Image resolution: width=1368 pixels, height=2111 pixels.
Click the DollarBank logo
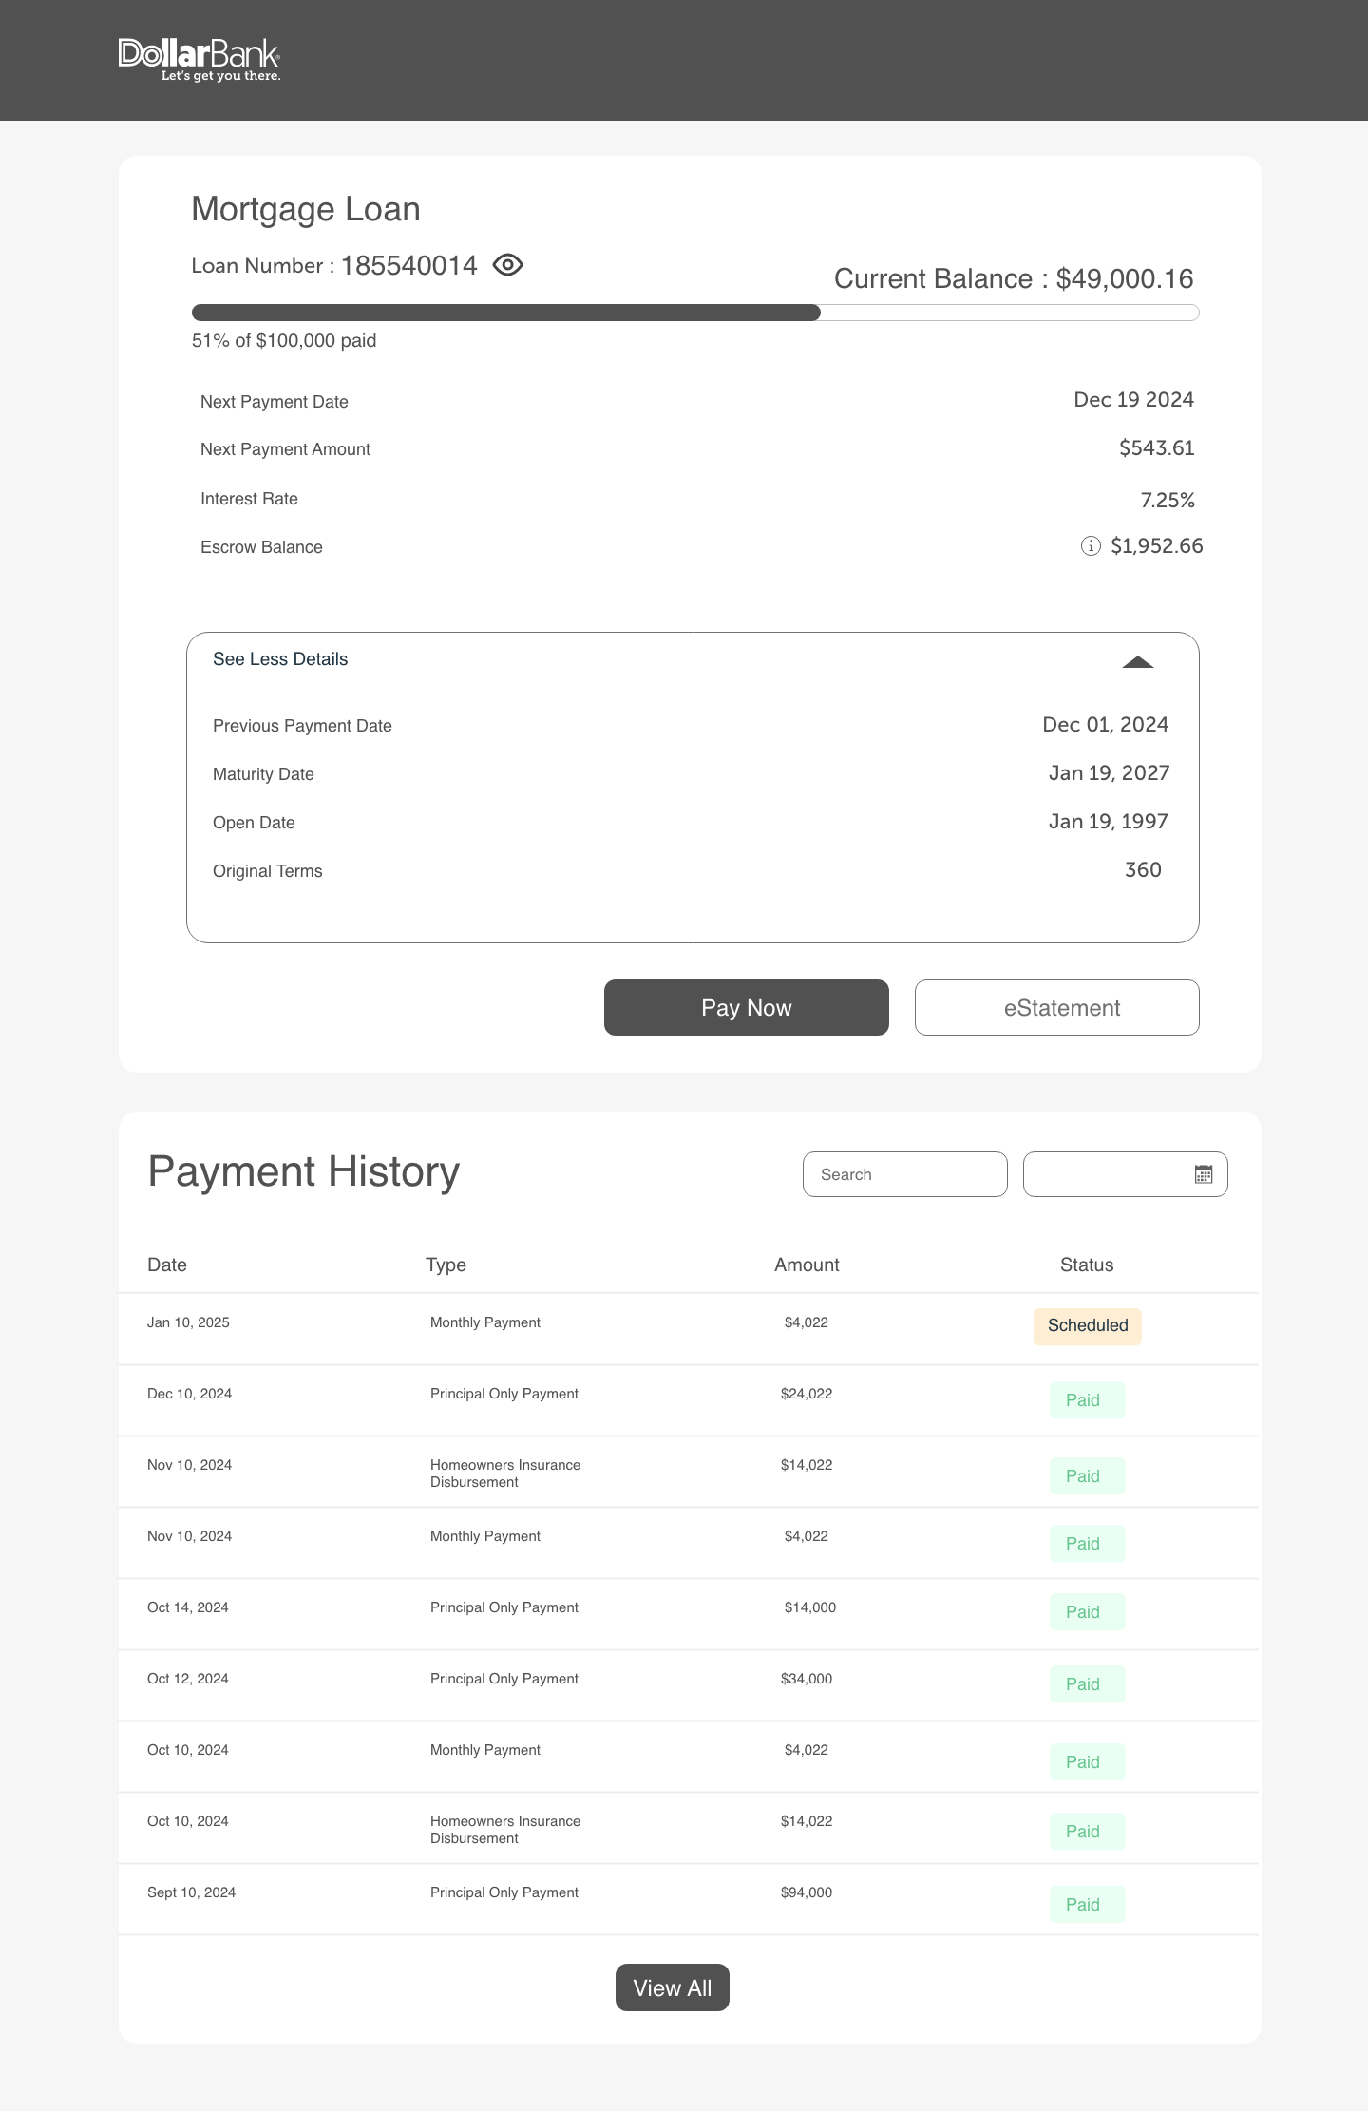(199, 60)
